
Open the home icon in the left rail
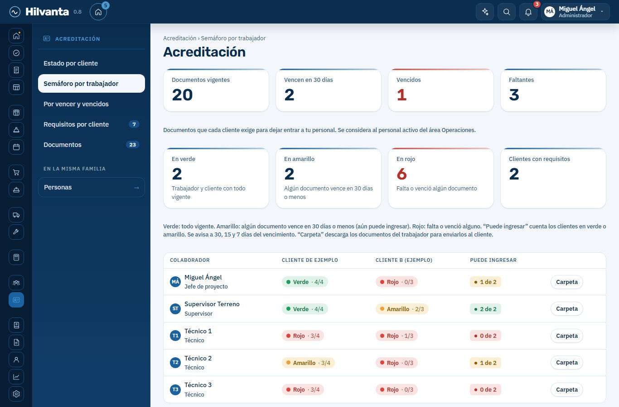pyautogui.click(x=16, y=36)
